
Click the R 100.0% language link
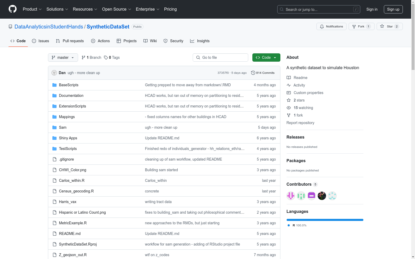pyautogui.click(x=297, y=225)
